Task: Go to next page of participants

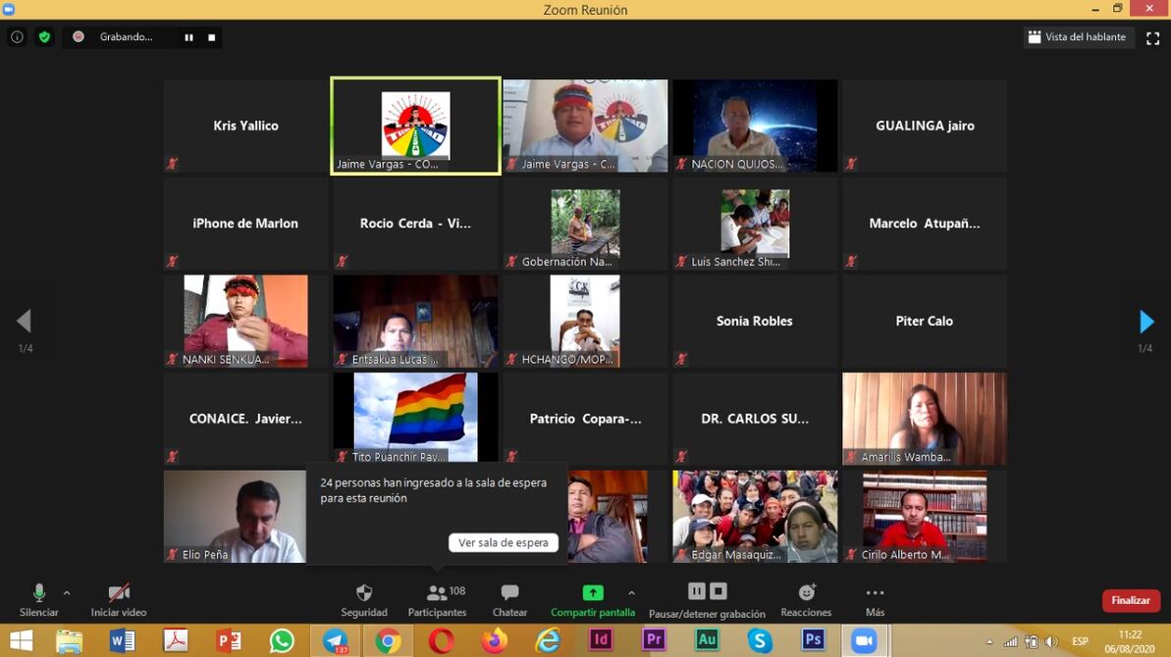Action: point(1144,322)
